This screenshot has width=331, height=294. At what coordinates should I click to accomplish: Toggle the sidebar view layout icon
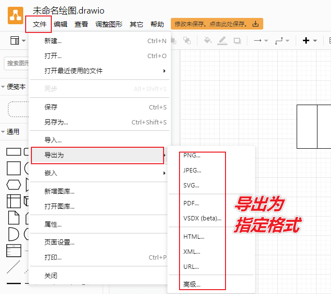tap(15, 40)
